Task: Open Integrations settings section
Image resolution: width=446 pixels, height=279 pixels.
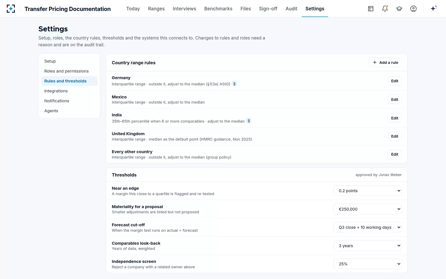Action: click(x=69, y=91)
